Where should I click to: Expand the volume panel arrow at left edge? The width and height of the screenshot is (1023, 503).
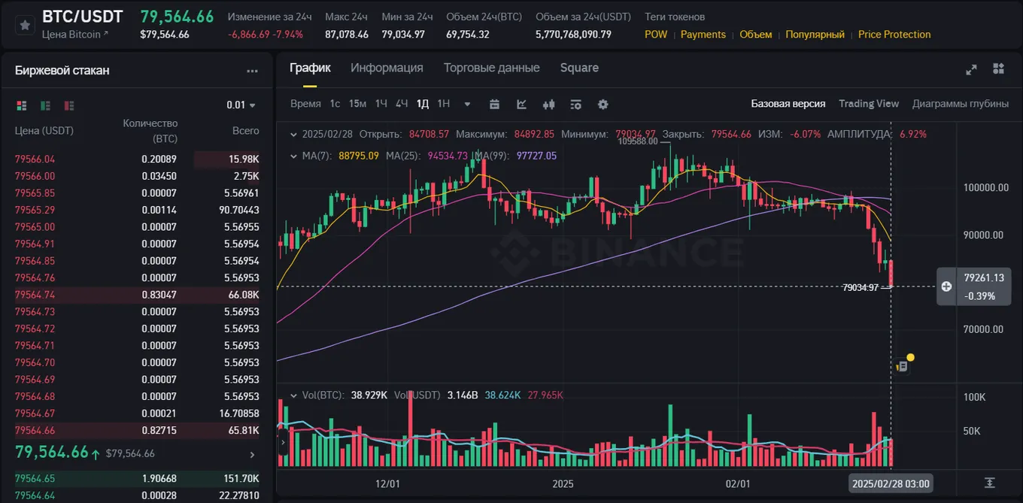pyautogui.click(x=283, y=442)
